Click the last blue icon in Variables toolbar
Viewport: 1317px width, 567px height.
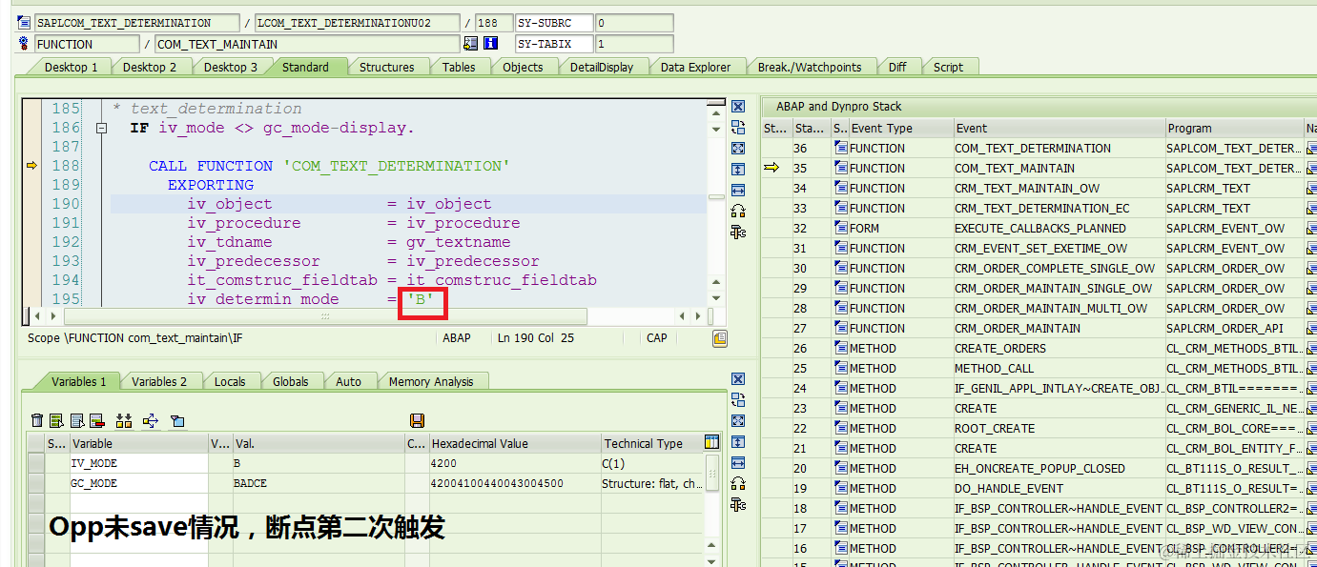[177, 420]
